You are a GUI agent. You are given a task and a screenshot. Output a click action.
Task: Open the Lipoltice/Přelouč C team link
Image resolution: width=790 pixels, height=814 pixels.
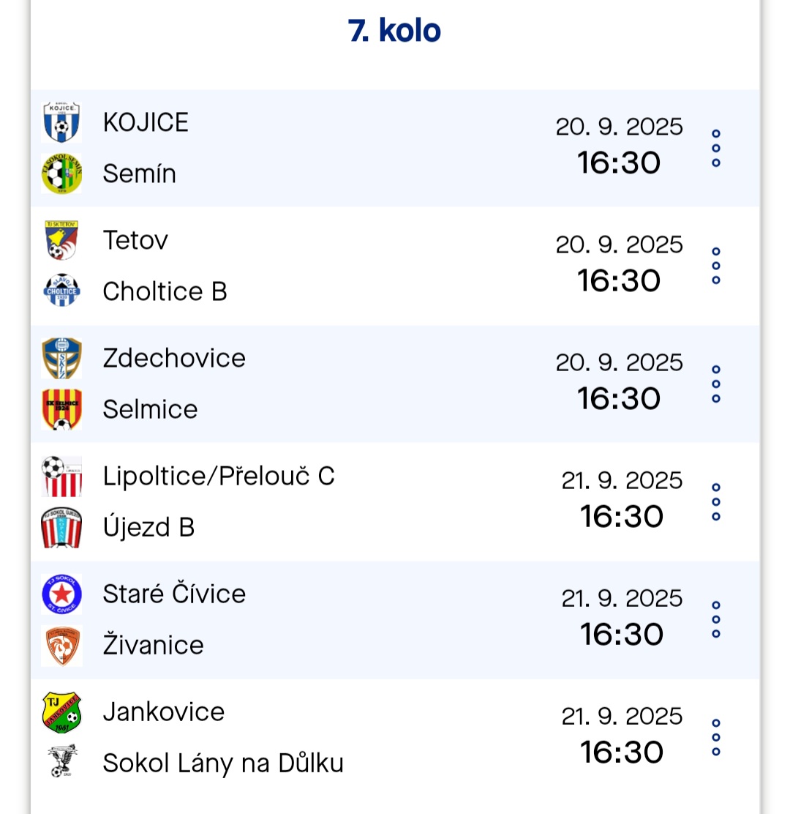pos(219,476)
